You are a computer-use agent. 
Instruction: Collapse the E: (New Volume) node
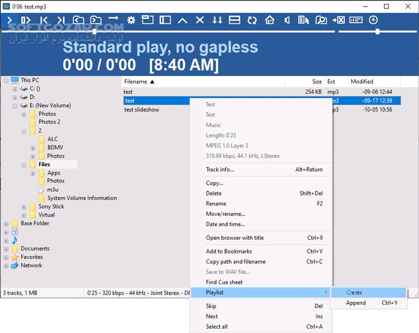tap(15, 105)
